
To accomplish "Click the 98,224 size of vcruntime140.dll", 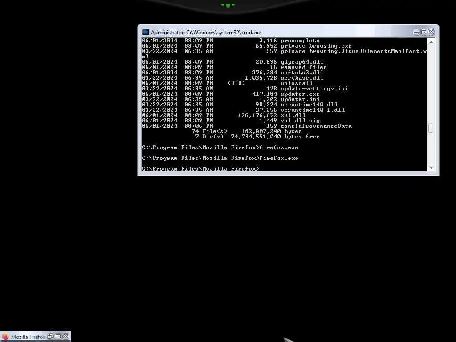I will 266,104.
